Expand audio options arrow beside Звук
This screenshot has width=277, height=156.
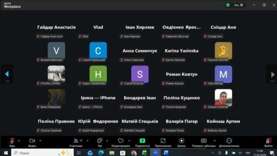[19, 140]
